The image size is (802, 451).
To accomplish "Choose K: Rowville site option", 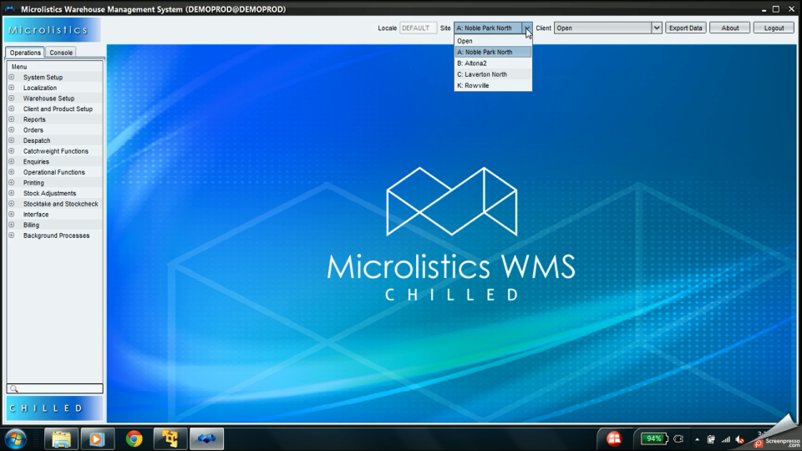I will [x=493, y=85].
